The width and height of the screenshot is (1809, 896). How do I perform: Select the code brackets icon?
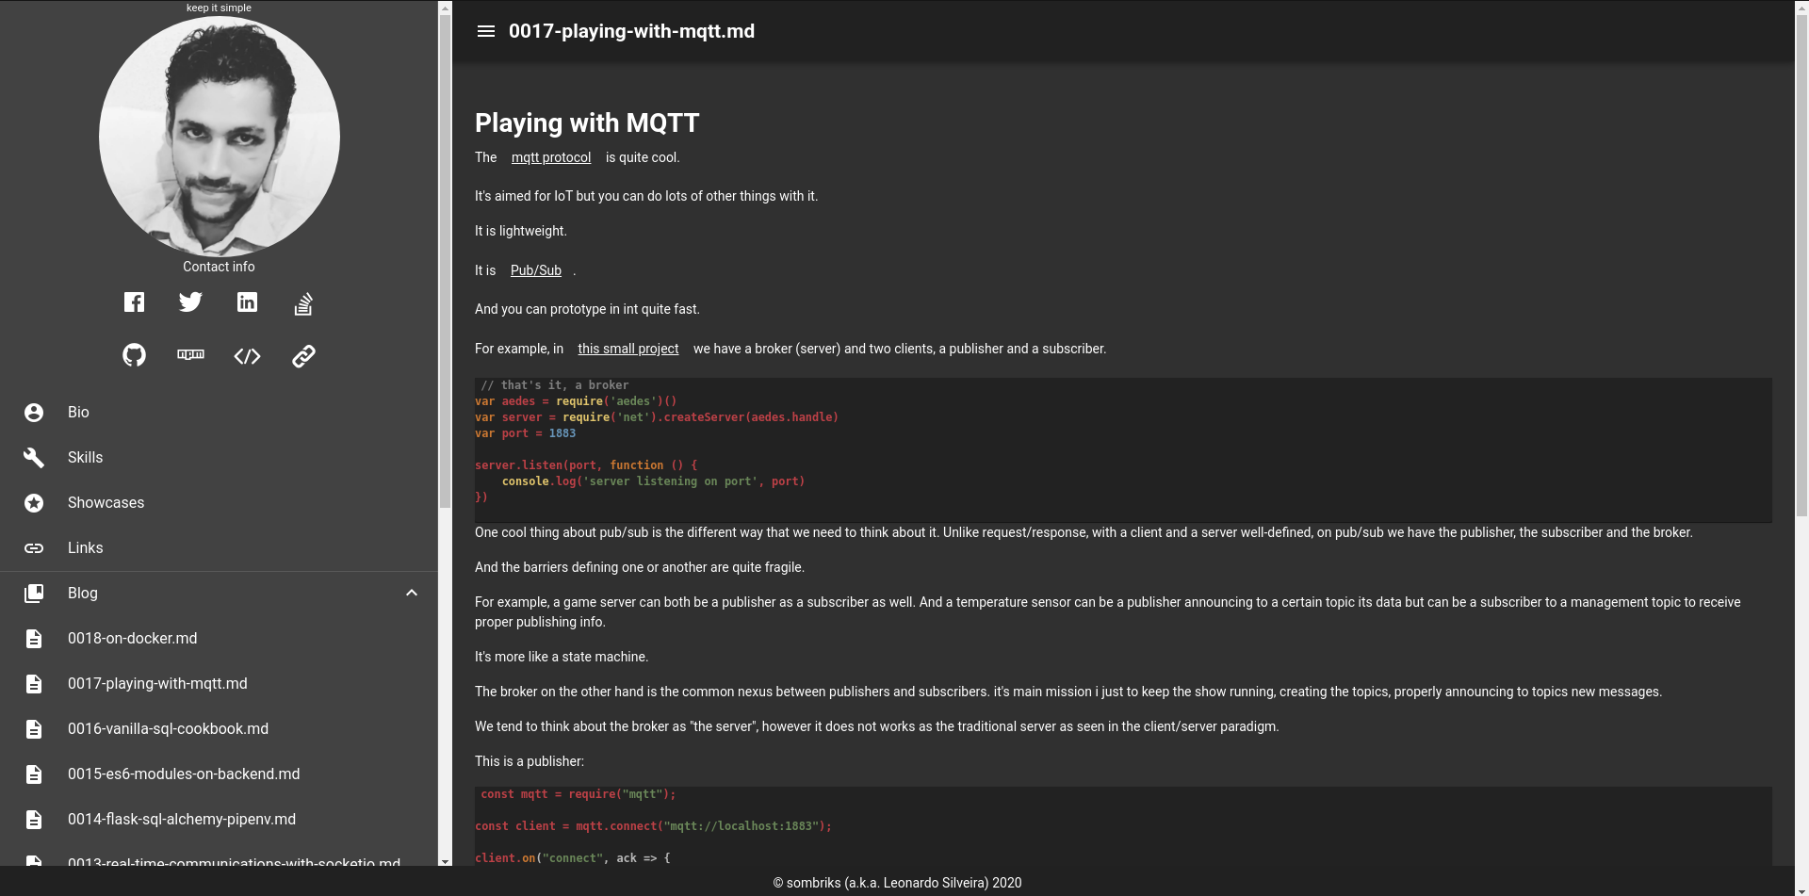click(x=247, y=355)
